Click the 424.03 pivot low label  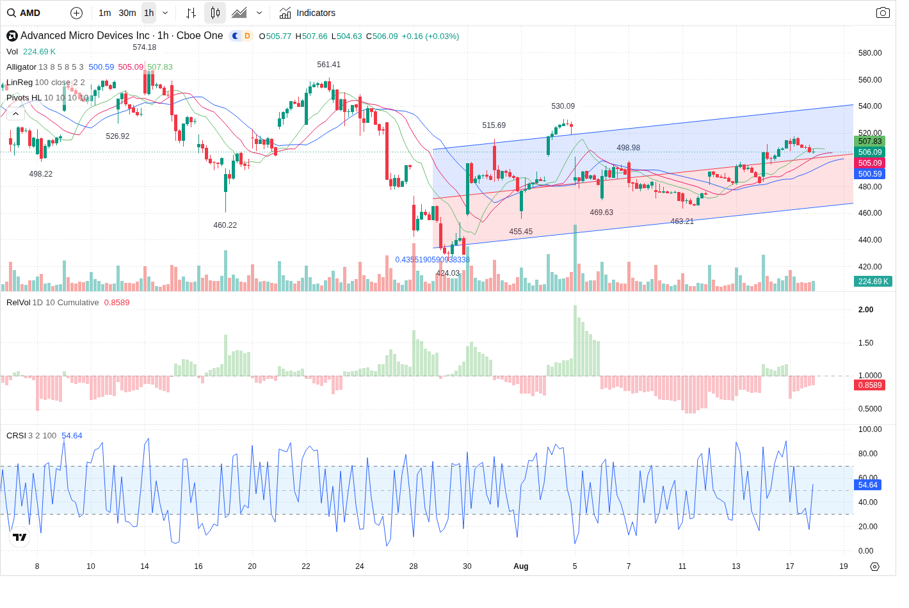448,273
